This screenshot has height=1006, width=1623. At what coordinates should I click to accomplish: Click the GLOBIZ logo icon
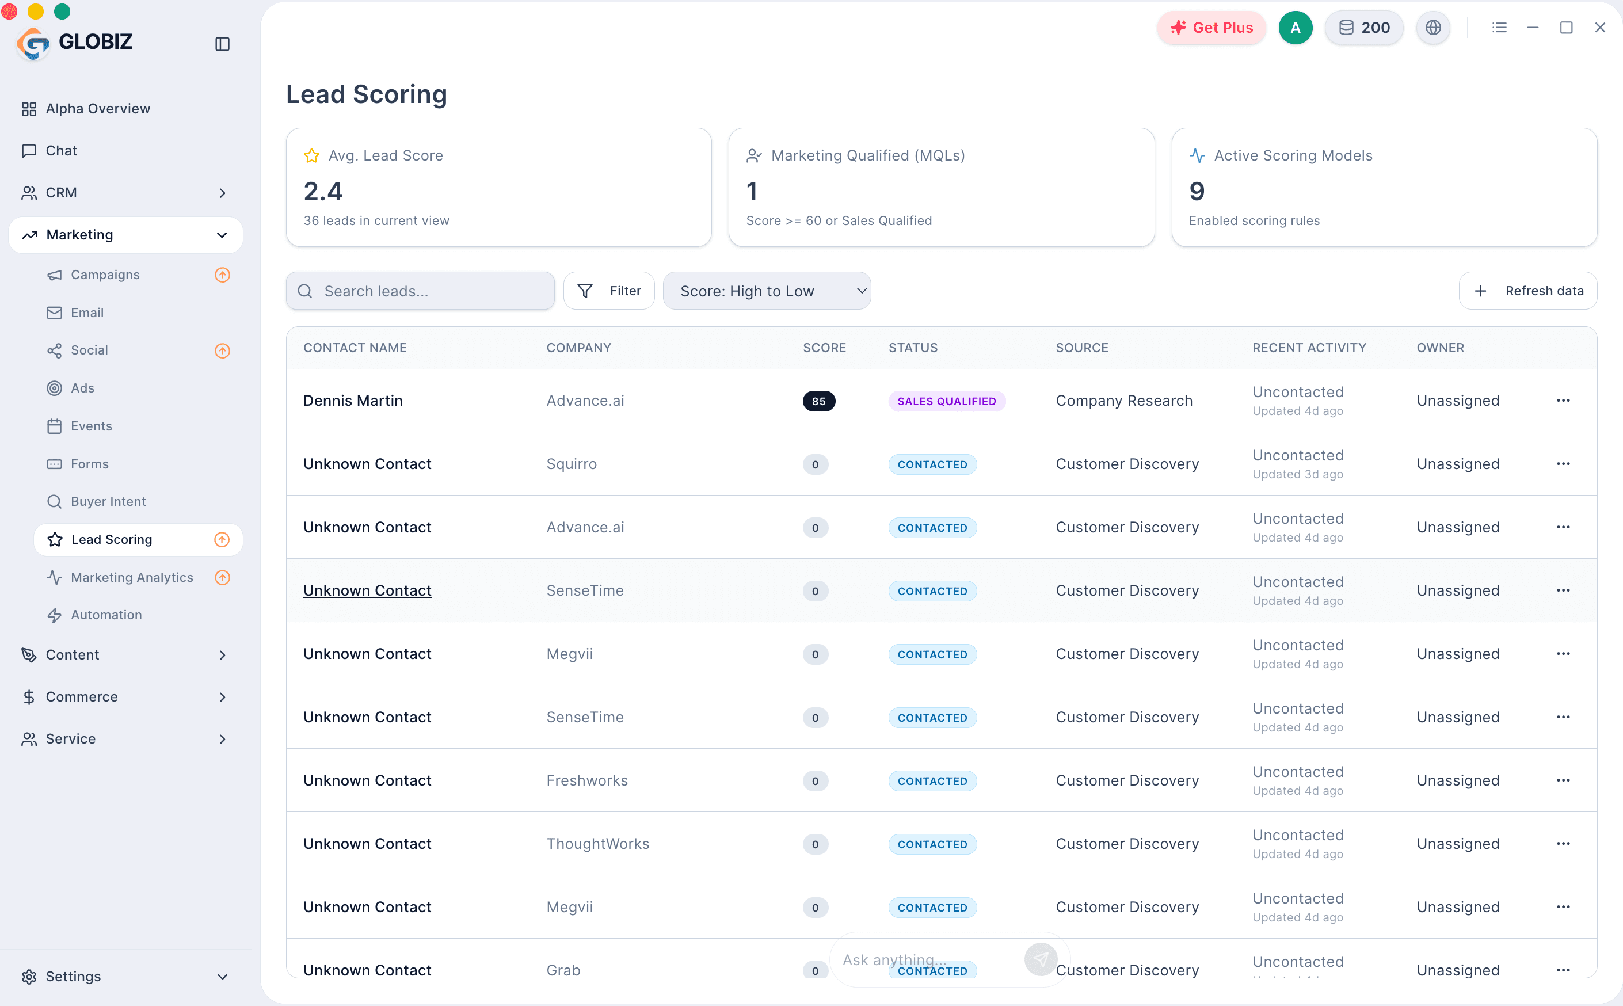pos(33,43)
